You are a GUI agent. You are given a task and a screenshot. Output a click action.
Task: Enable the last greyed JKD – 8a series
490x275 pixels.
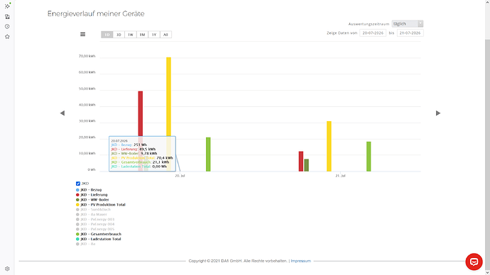point(86,244)
